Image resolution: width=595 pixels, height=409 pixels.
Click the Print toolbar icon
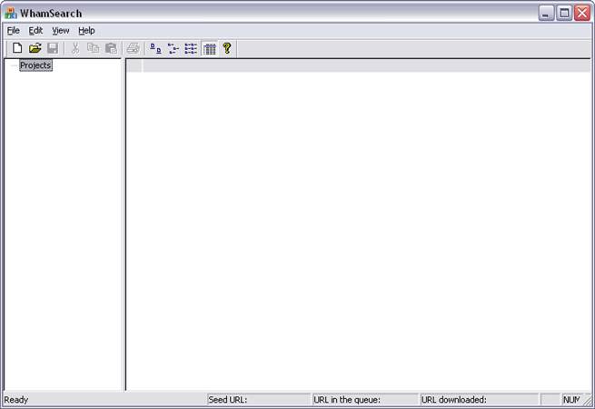[x=134, y=48]
